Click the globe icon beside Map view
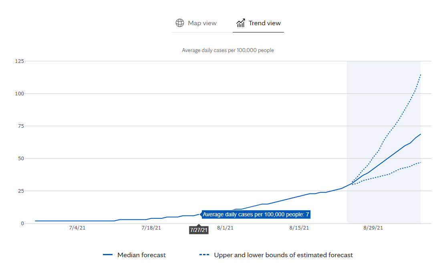 click(x=180, y=23)
